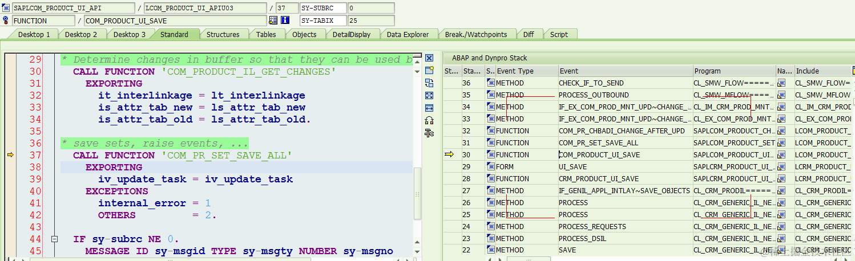Image resolution: width=855 pixels, height=261 pixels.
Task: Click navigation icon in Na... column for row 36
Action: (x=781, y=83)
